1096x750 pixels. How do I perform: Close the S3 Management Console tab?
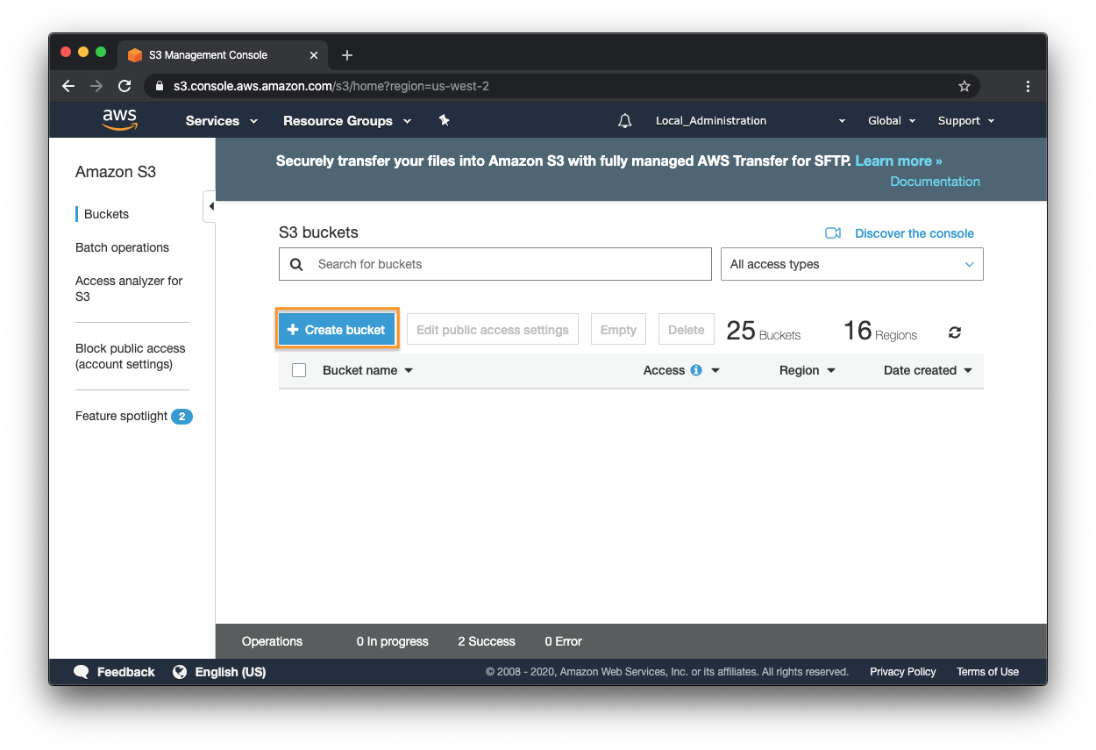coord(314,55)
